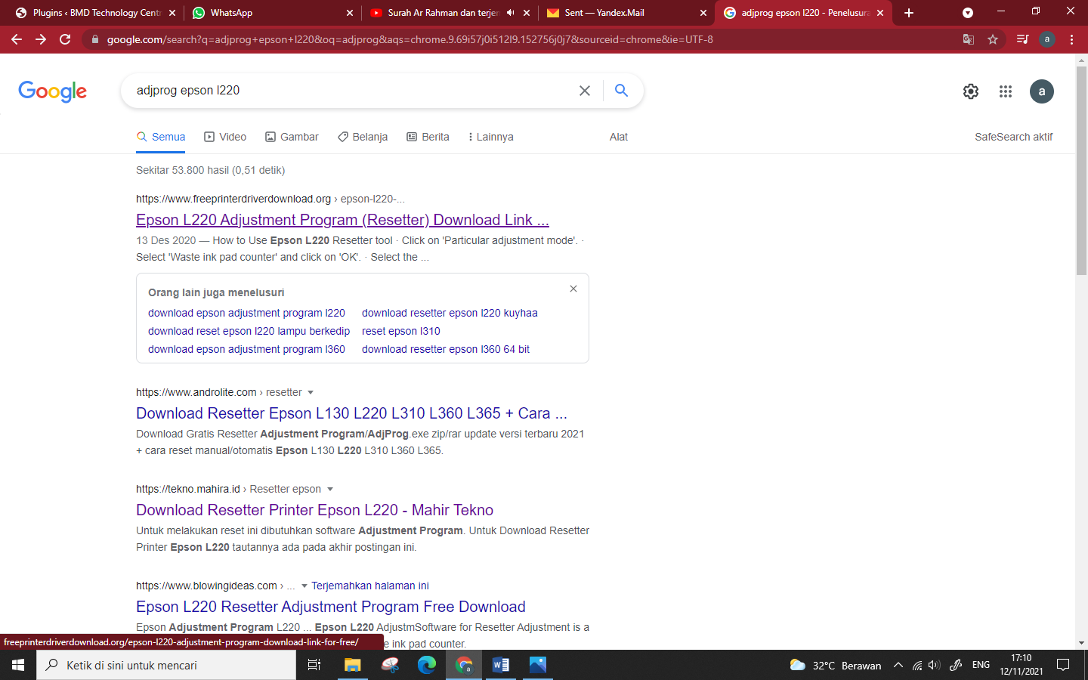Click the browser forward arrow
The height and width of the screenshot is (680, 1088).
[x=41, y=39]
